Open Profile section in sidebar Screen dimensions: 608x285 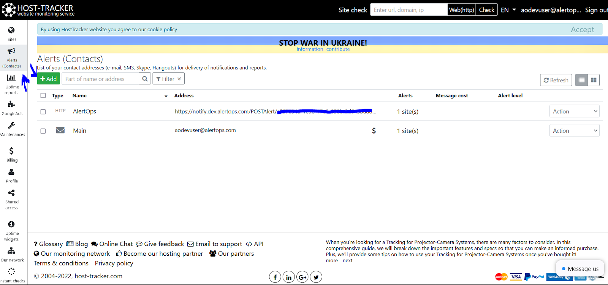[11, 172]
